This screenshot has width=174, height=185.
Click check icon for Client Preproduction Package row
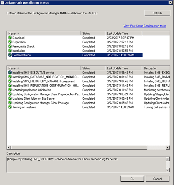click(10, 94)
